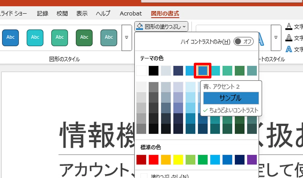The height and width of the screenshot is (178, 303).
Task: Pick palest tint under light blue swatch
Action: coord(191,87)
